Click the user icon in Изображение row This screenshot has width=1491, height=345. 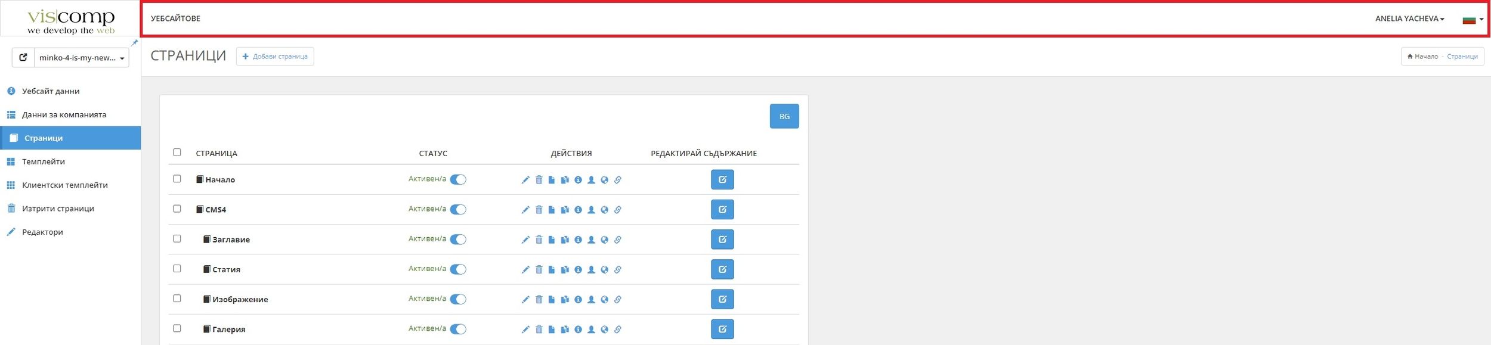tap(591, 299)
